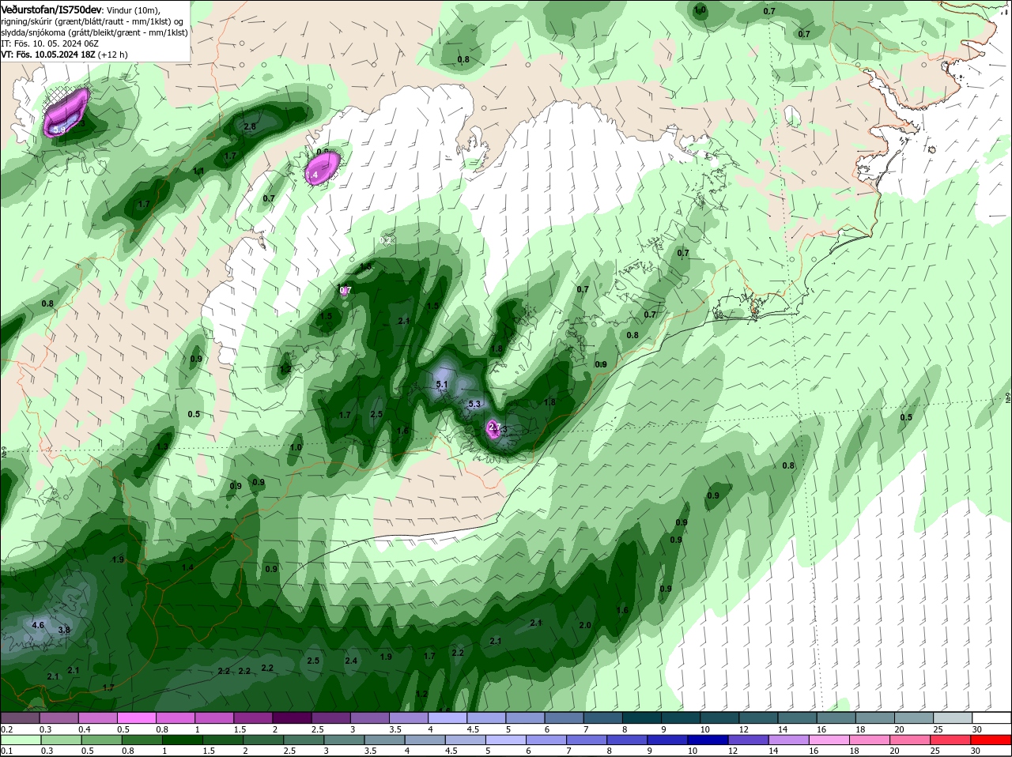
Task: Click the 2.0 precipitation value on map
Action: tap(585, 625)
